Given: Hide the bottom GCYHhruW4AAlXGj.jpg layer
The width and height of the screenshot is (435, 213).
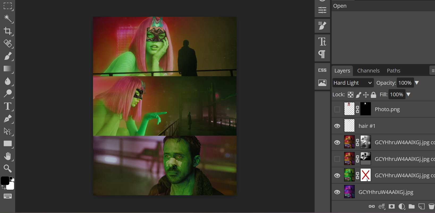Looking at the screenshot, I should pos(337,192).
